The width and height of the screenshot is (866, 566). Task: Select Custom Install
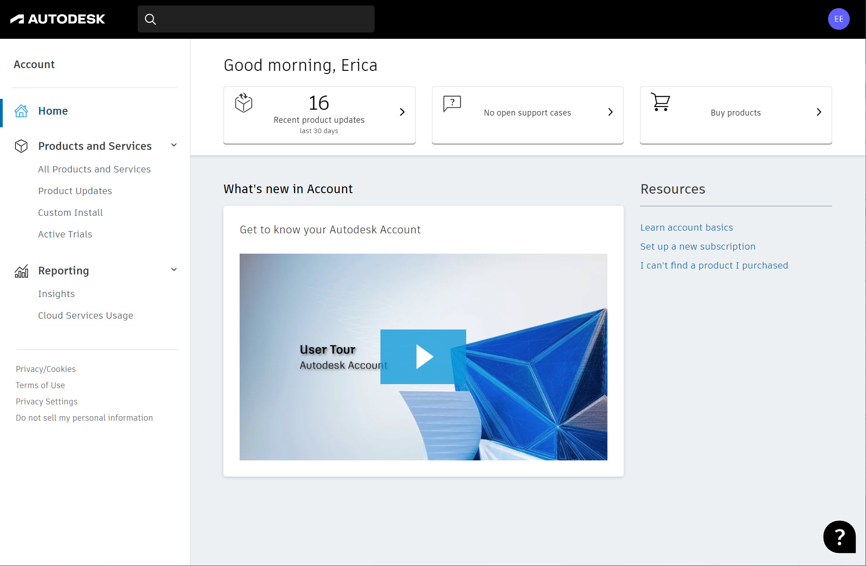click(x=70, y=213)
